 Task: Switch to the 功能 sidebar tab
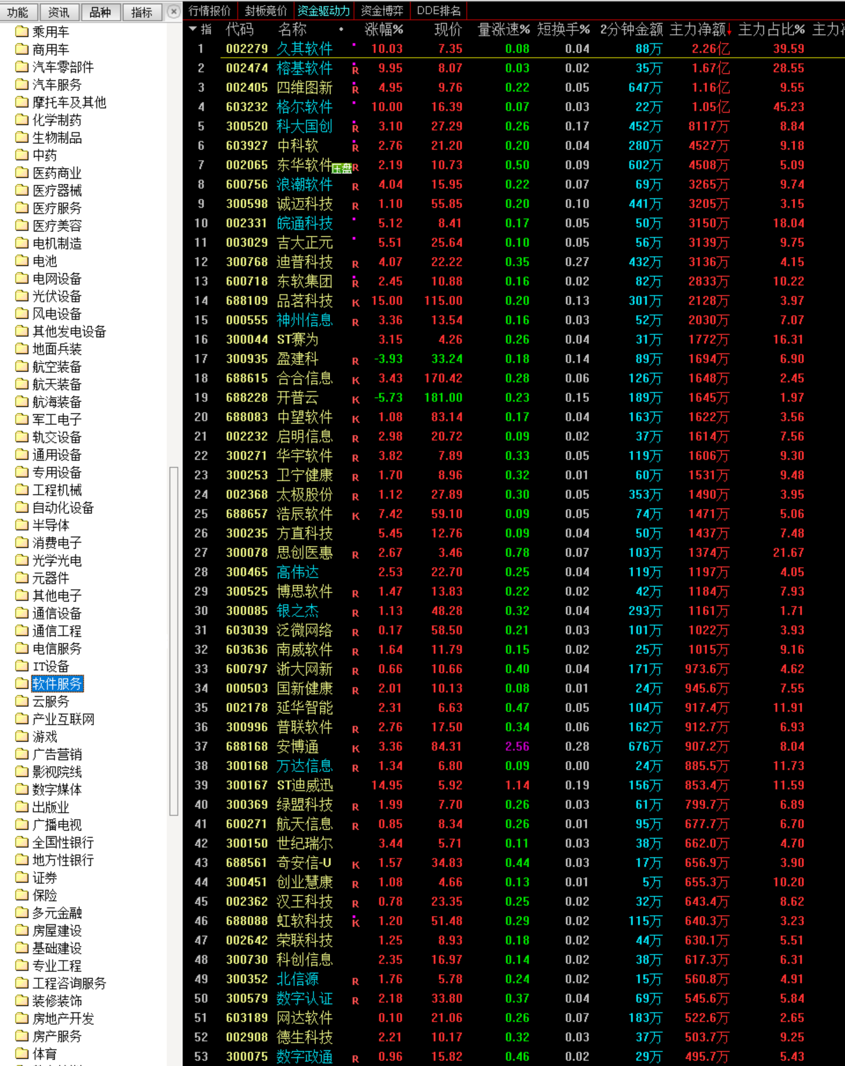(x=18, y=12)
